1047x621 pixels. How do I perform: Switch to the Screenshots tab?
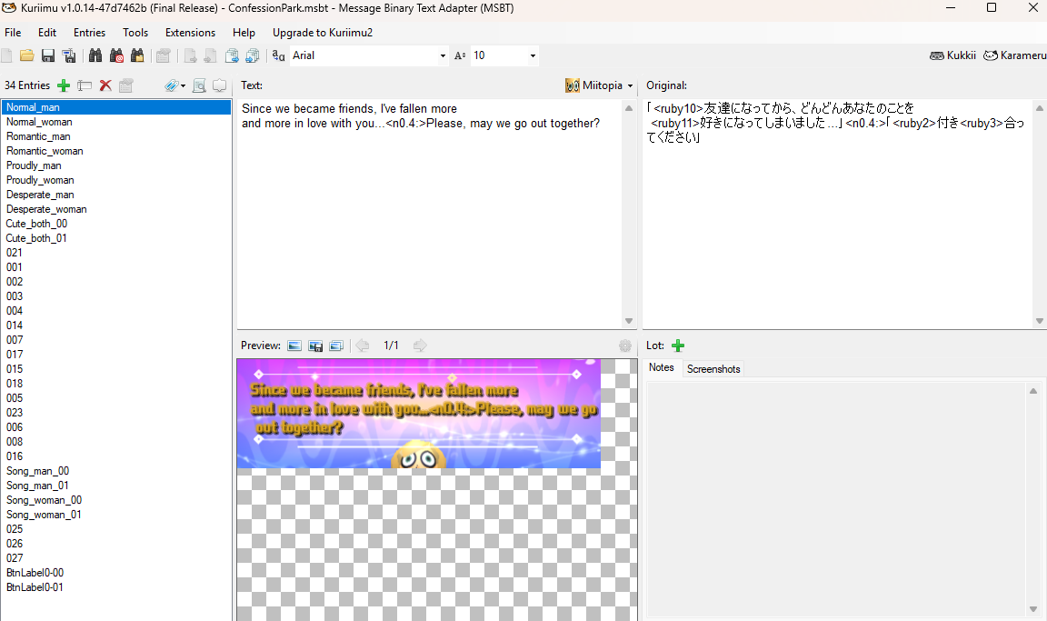click(713, 369)
